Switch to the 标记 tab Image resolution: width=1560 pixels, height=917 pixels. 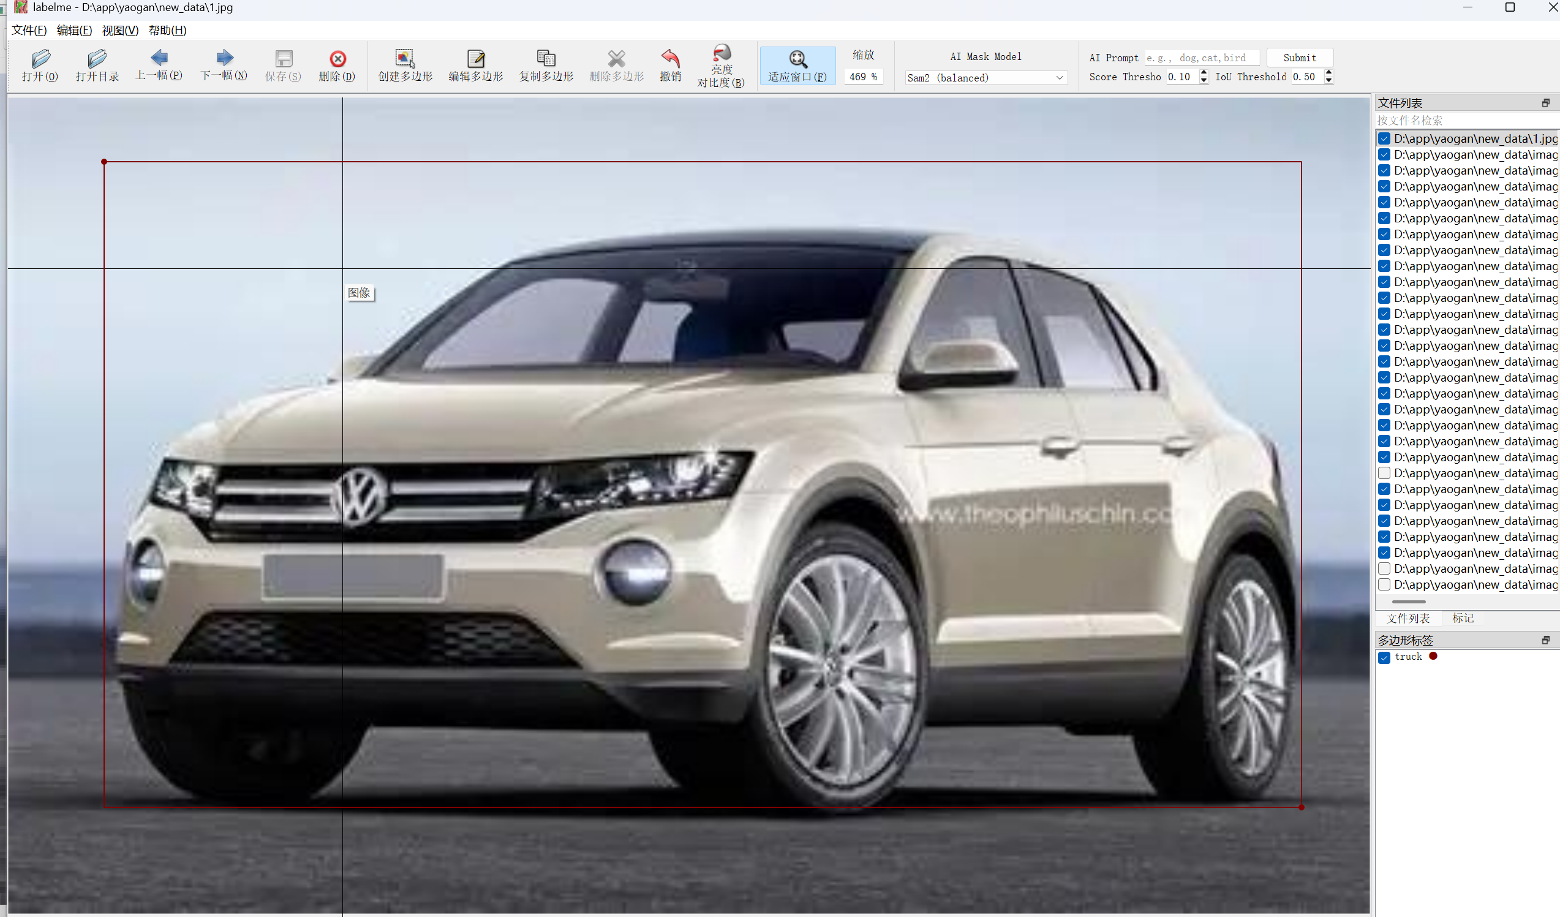(1462, 618)
